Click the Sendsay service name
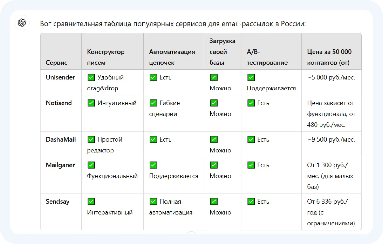This screenshot has height=244, width=383. (x=57, y=202)
